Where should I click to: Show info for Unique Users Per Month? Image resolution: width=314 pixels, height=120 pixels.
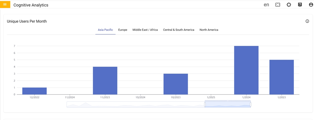tap(307, 21)
